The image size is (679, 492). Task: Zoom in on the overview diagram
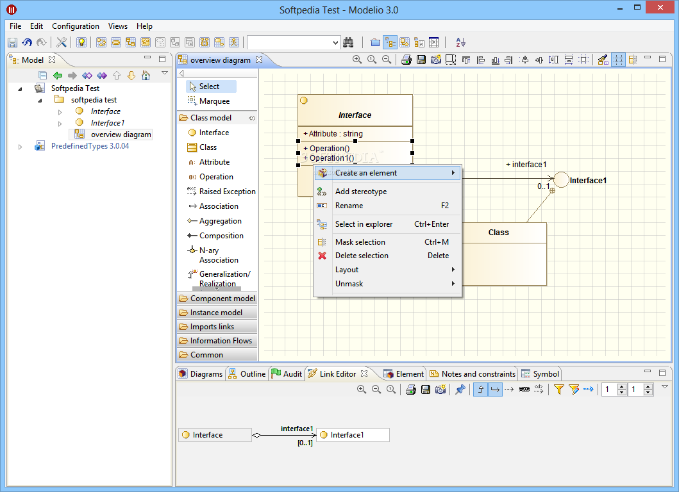tap(357, 60)
